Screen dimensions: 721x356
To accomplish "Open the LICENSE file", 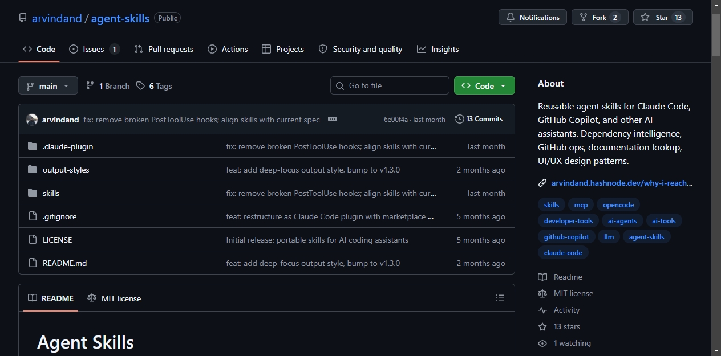I will (57, 240).
